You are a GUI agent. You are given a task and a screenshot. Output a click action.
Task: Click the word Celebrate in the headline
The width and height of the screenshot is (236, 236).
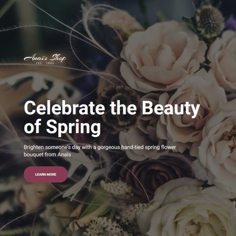tap(64, 108)
